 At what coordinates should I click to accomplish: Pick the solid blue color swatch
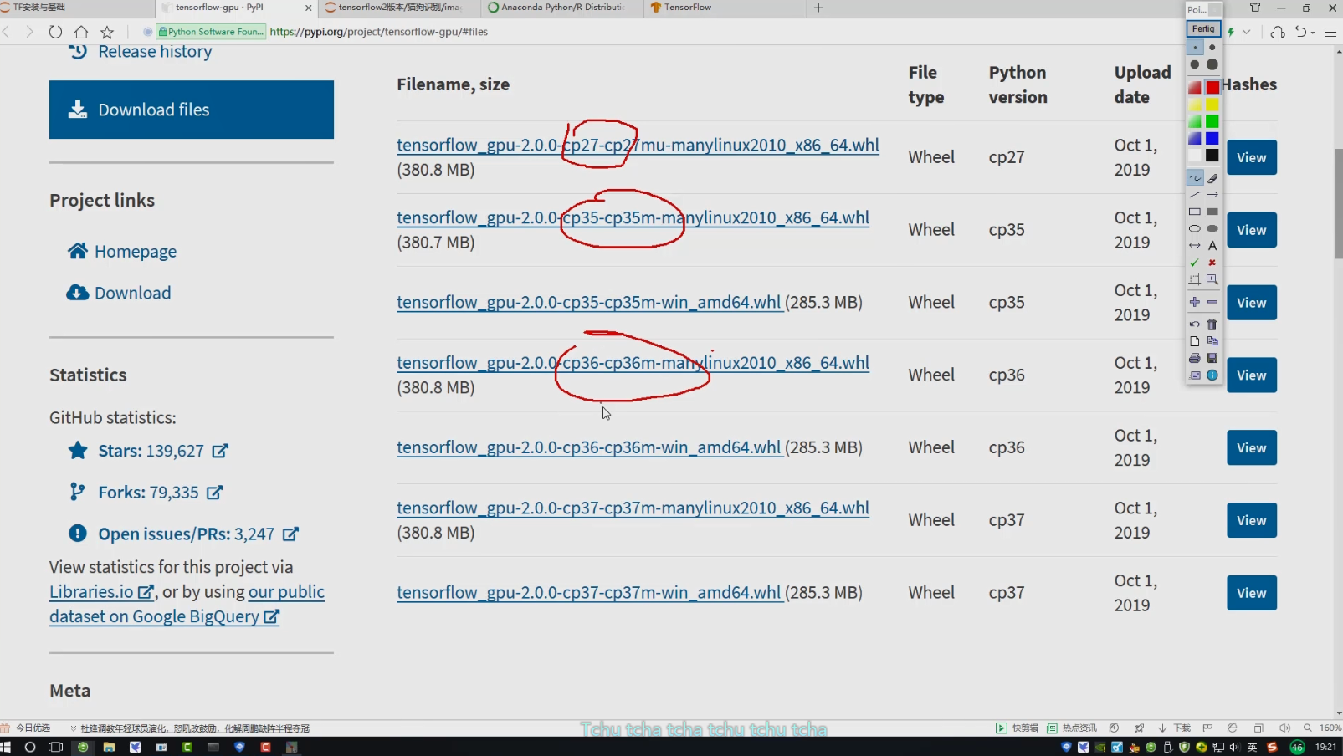coord(1212,138)
